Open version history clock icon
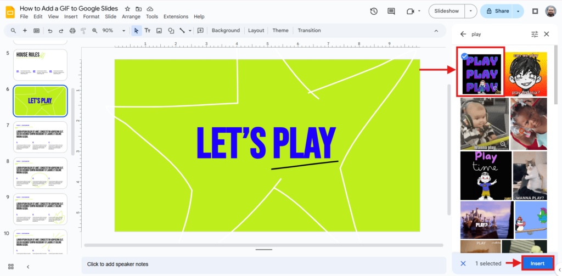This screenshot has width=562, height=276. click(374, 11)
